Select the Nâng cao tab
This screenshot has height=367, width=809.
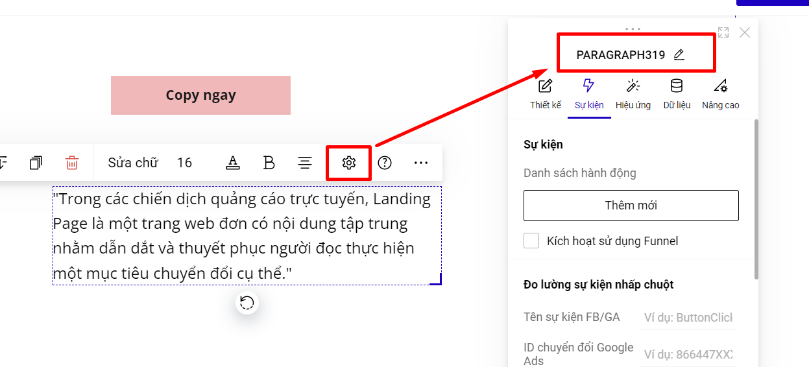[720, 94]
